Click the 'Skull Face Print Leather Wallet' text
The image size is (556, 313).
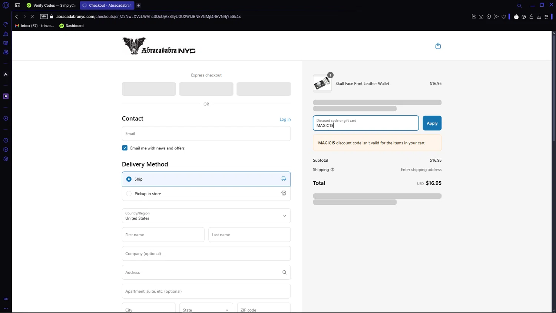[362, 84]
